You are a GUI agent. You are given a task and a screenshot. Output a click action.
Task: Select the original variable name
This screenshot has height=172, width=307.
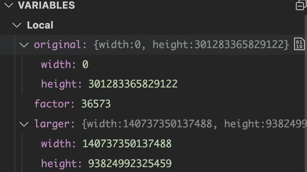[x=57, y=45]
